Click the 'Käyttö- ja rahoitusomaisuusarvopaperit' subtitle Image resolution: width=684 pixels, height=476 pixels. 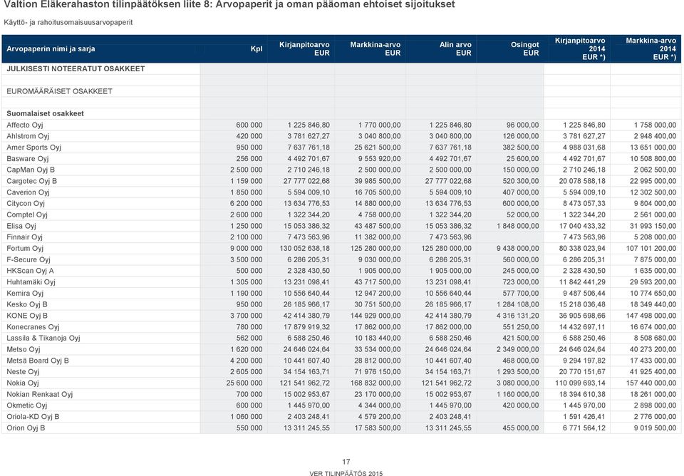pyautogui.click(x=68, y=22)
